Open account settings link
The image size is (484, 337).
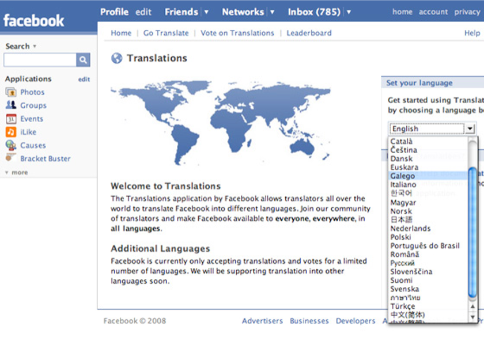[x=433, y=12]
